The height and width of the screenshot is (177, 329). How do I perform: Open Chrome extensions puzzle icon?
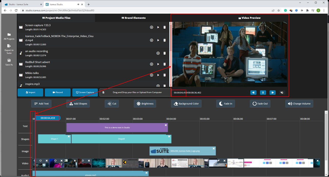point(307,11)
